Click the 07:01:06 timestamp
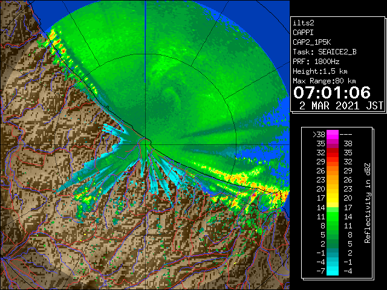The height and width of the screenshot is (290, 387). (x=332, y=92)
